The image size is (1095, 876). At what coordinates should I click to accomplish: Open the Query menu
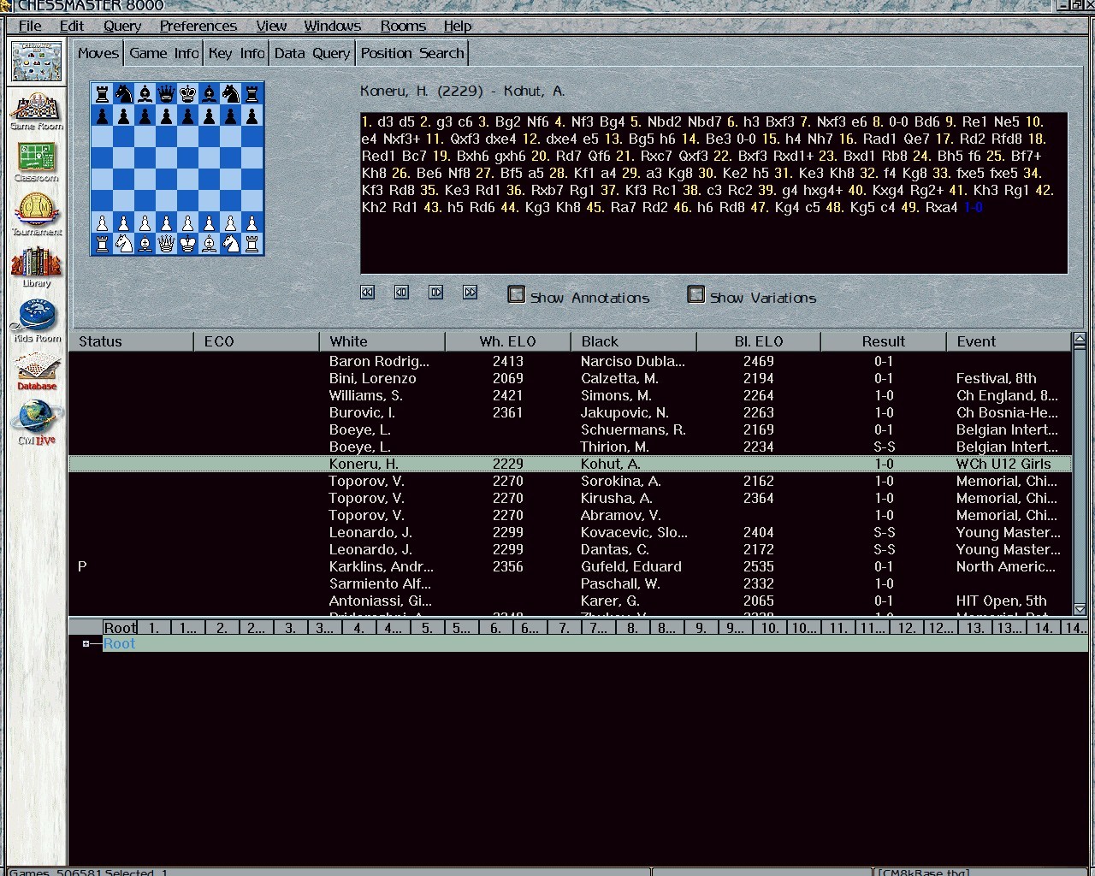tap(122, 26)
